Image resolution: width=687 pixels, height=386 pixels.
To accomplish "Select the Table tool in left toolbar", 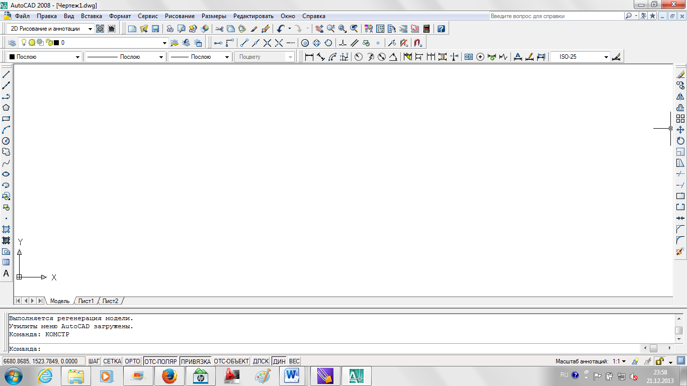I will [x=6, y=262].
